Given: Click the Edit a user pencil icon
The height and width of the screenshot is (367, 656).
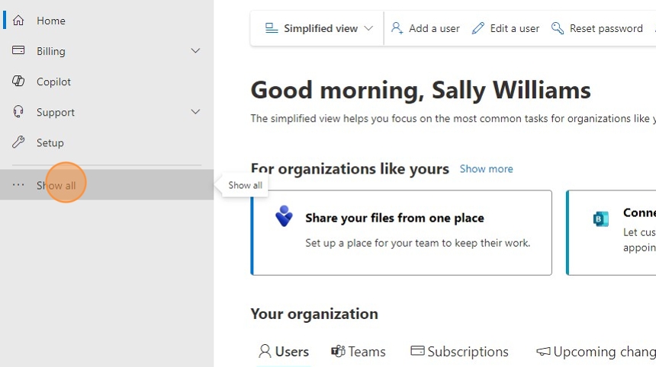Looking at the screenshot, I should 478,28.
